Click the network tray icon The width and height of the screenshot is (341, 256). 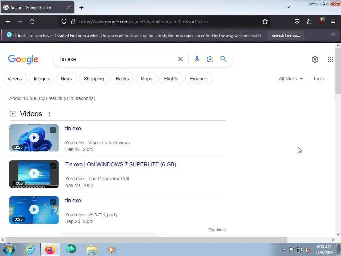pyautogui.click(x=299, y=250)
